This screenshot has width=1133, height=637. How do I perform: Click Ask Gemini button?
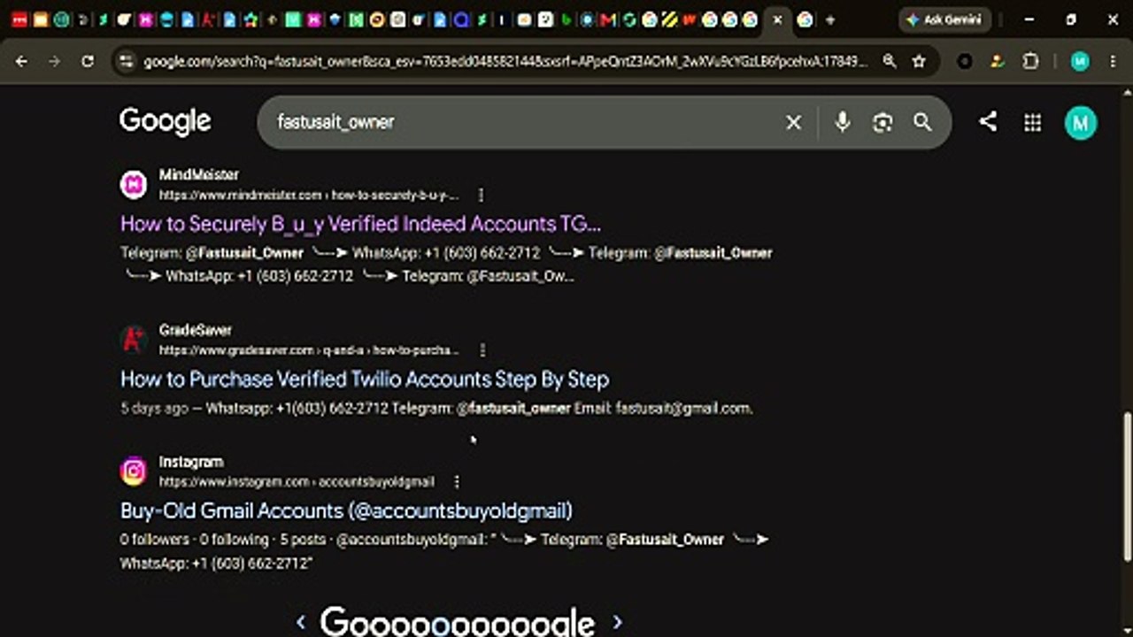[944, 19]
